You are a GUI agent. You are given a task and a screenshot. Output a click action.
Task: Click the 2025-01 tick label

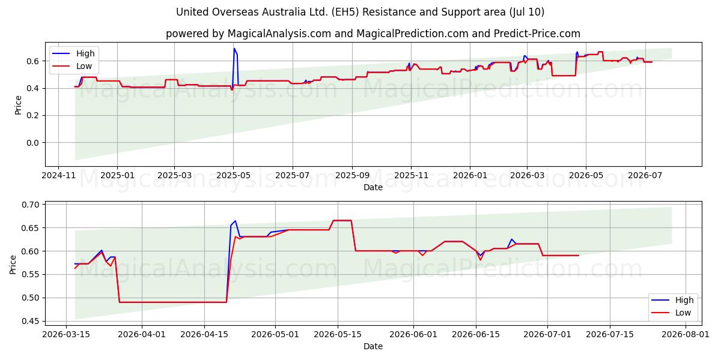point(117,175)
